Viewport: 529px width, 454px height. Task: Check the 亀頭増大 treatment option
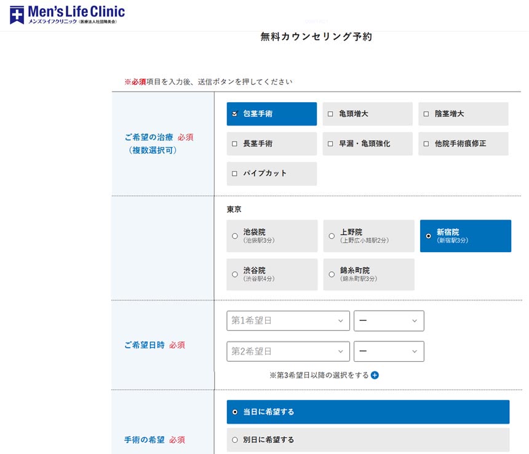(330, 114)
